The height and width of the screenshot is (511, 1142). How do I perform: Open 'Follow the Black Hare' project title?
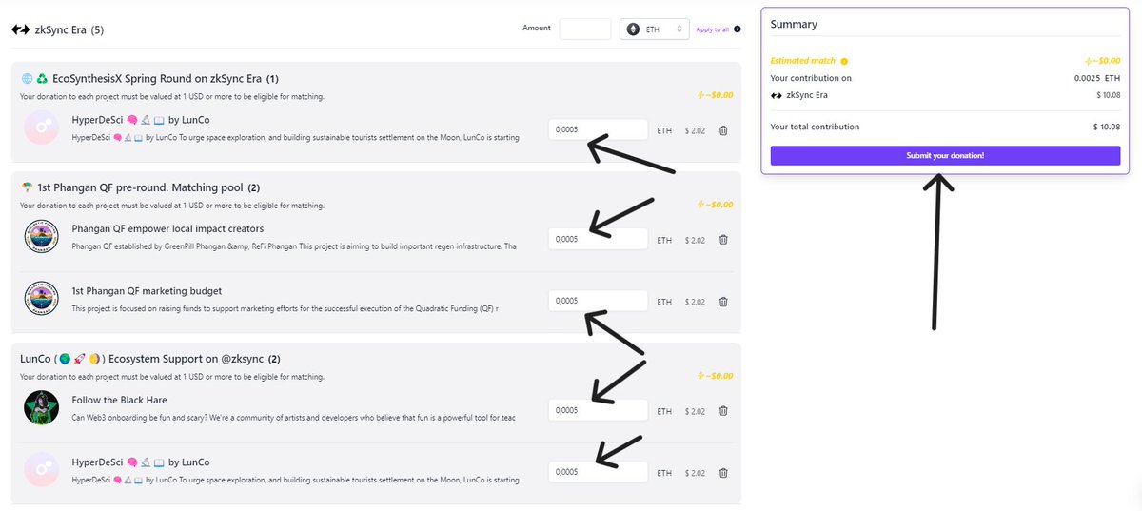pyautogui.click(x=120, y=401)
